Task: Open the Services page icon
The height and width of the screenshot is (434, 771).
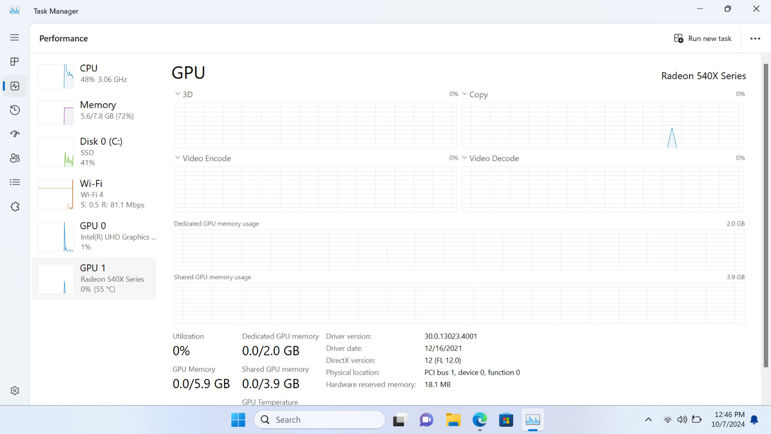Action: pos(15,206)
